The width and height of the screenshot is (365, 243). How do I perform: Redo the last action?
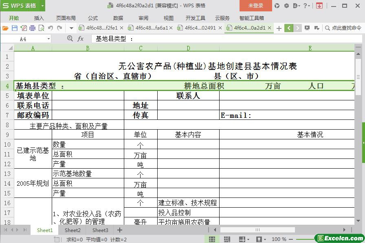(59, 28)
